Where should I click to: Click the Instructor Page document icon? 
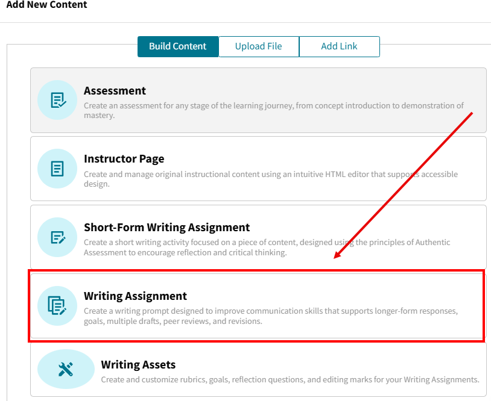pyautogui.click(x=58, y=169)
